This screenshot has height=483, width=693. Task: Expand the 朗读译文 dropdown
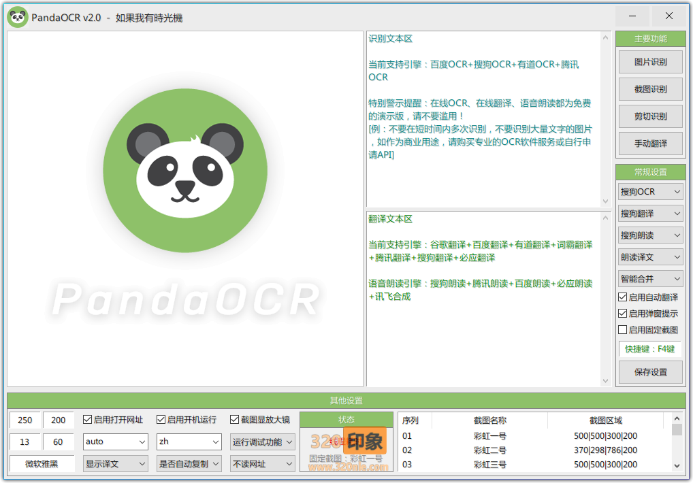(650, 257)
